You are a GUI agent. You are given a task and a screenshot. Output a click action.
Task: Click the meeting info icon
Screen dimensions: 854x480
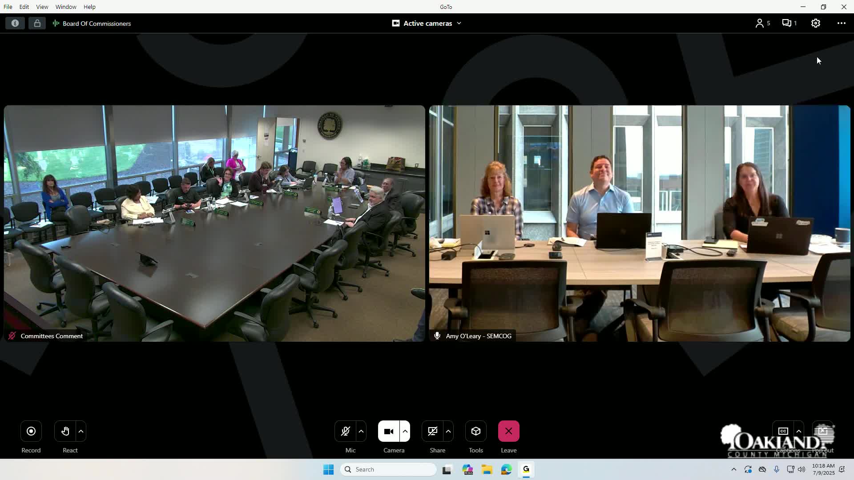15,23
